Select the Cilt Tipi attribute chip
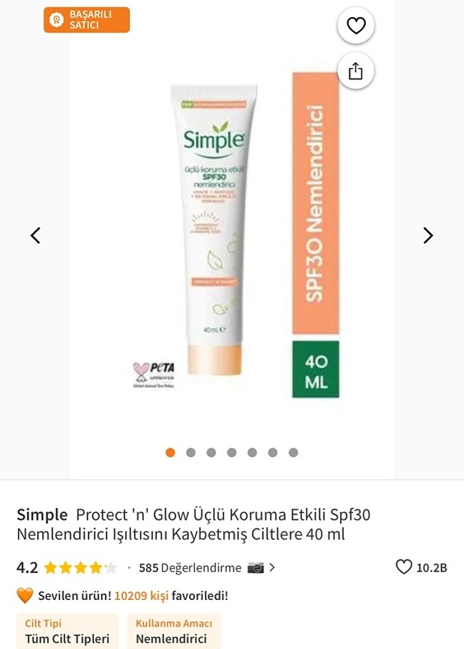The width and height of the screenshot is (464, 649). pyautogui.click(x=67, y=631)
